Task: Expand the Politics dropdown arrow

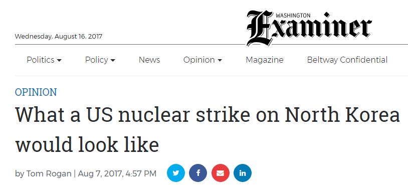Action: (x=59, y=60)
